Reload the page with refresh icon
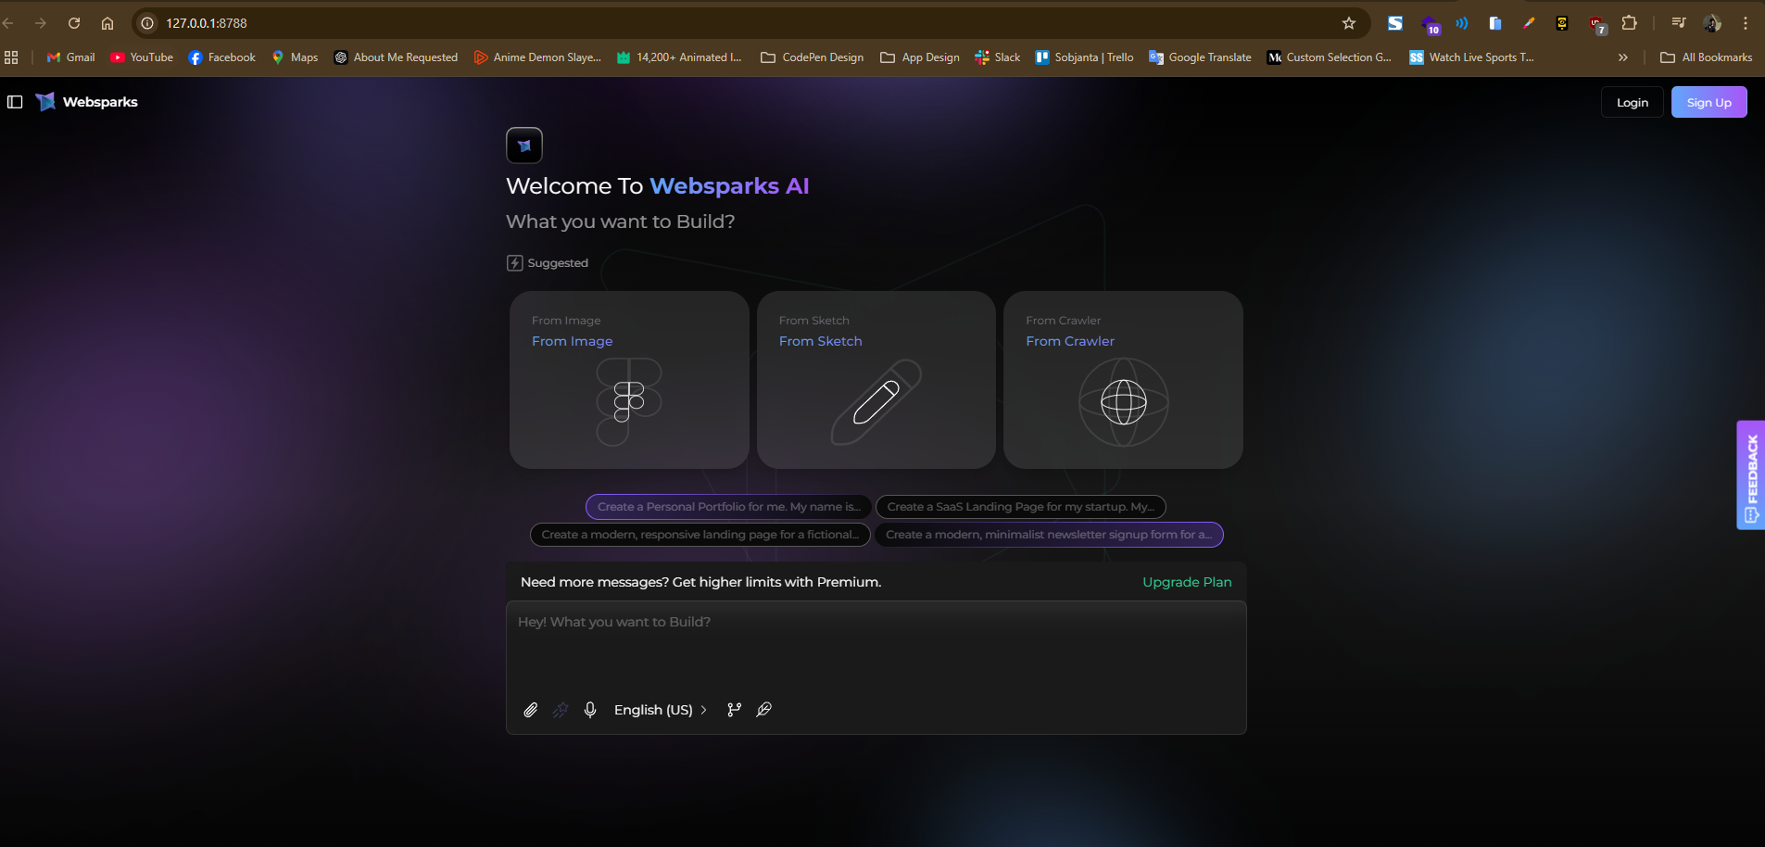The height and width of the screenshot is (847, 1765). (x=74, y=23)
